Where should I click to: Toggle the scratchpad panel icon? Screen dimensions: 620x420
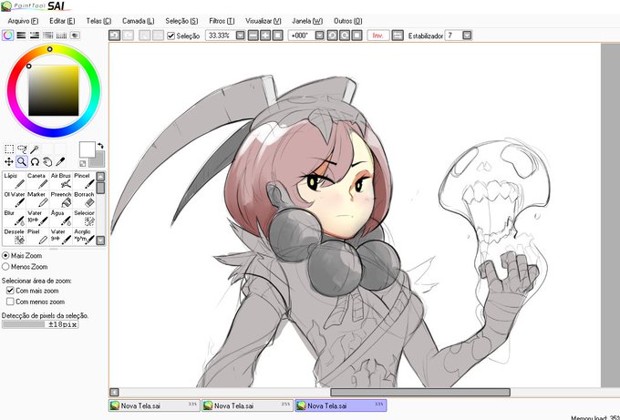click(75, 36)
